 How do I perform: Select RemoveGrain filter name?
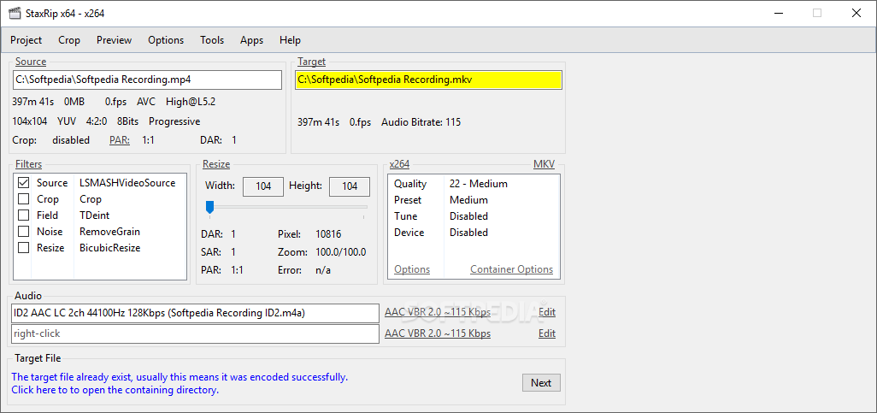(109, 232)
